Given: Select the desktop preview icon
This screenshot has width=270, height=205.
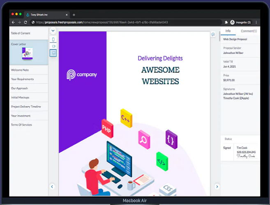Looking at the screenshot, I should pyautogui.click(x=53, y=53).
